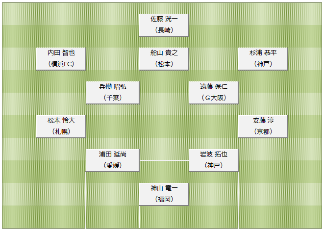Click the team label (横浜FC)

tap(61, 64)
